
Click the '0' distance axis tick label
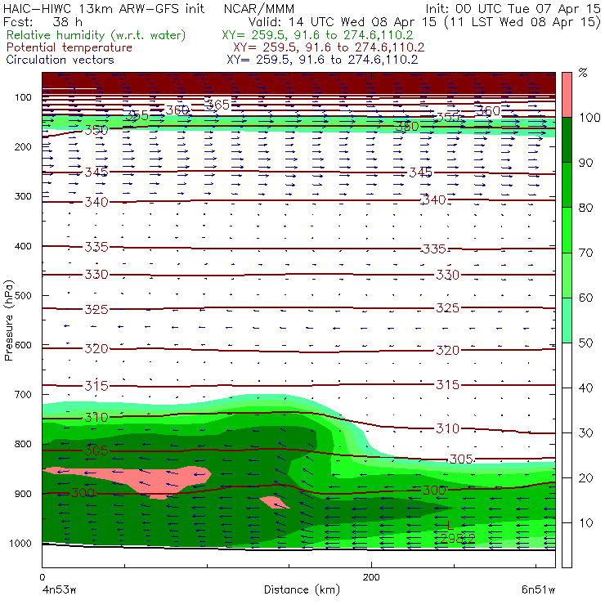click(x=43, y=577)
